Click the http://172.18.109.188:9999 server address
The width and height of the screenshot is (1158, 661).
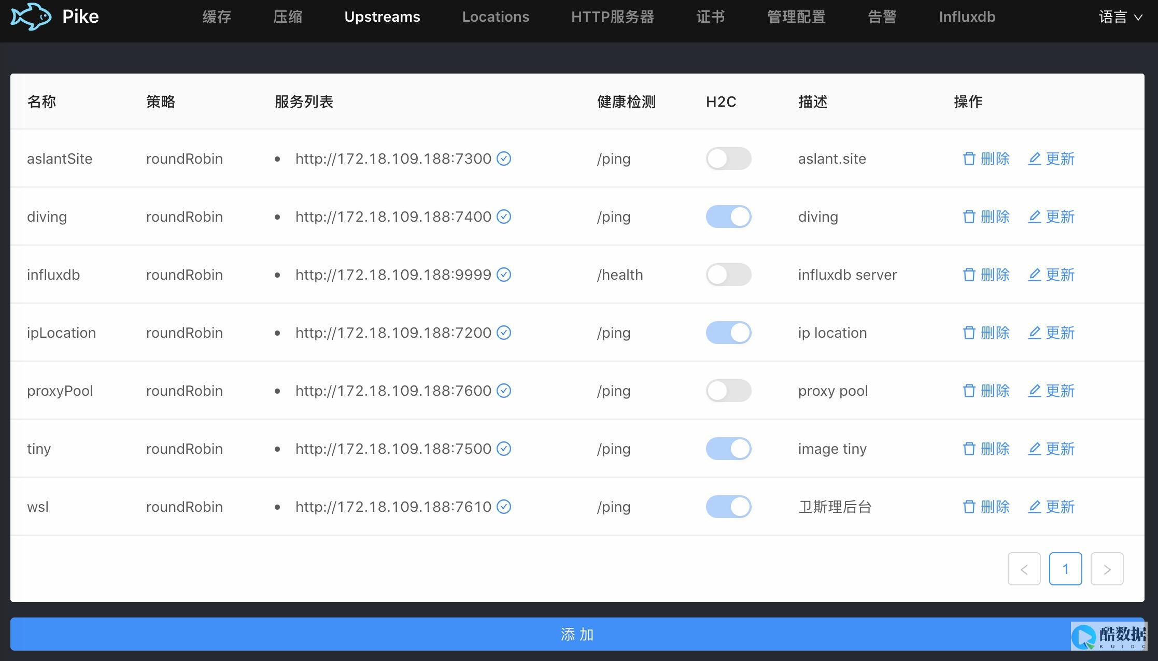coord(393,275)
